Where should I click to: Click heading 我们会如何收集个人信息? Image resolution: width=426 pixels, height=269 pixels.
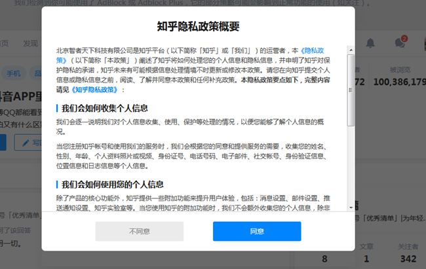click(x=105, y=108)
